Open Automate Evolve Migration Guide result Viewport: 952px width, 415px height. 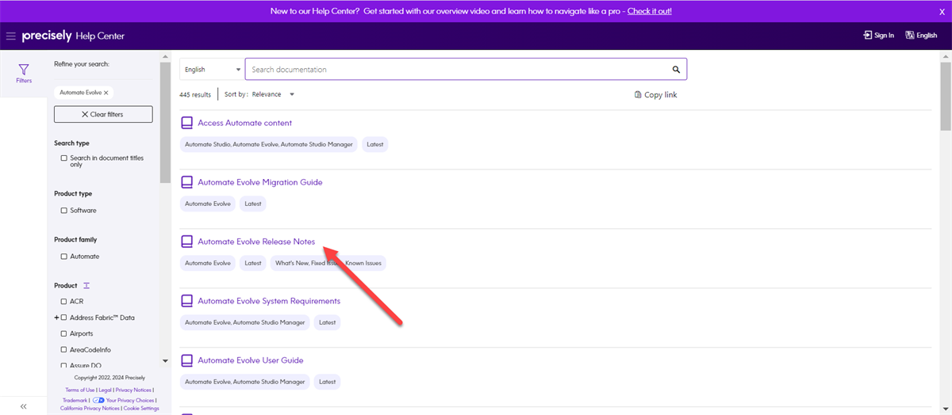click(260, 182)
